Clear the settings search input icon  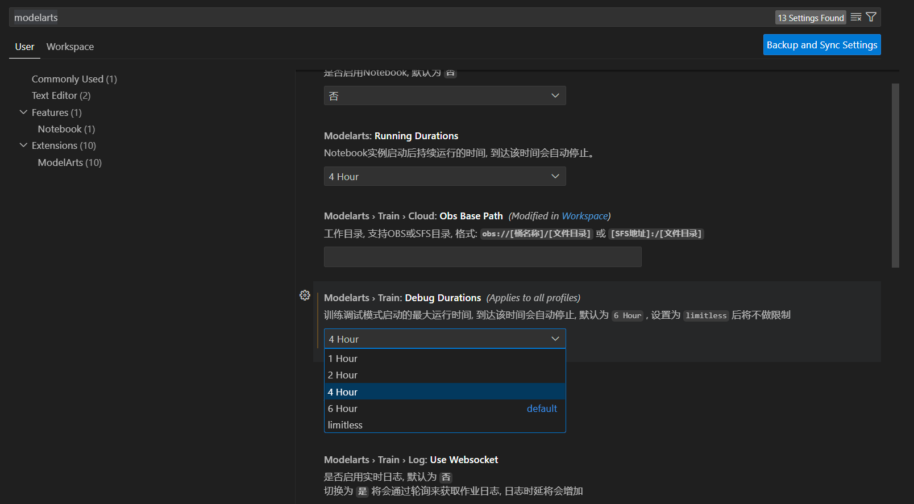856,18
